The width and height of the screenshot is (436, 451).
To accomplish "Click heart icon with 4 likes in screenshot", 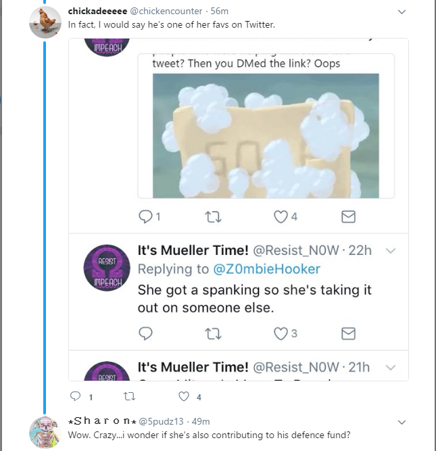I will [281, 216].
